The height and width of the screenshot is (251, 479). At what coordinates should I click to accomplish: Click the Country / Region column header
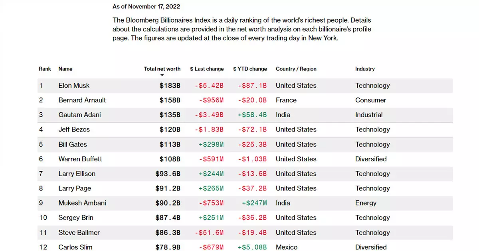pos(296,69)
